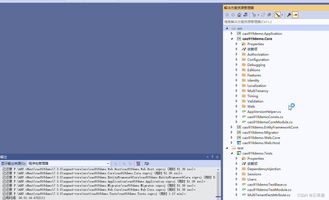Viewport: 329px width, 200px height.
Task: Click the 依赖项 dependencies icon under cao919demo.Core
Action: tap(244, 49)
